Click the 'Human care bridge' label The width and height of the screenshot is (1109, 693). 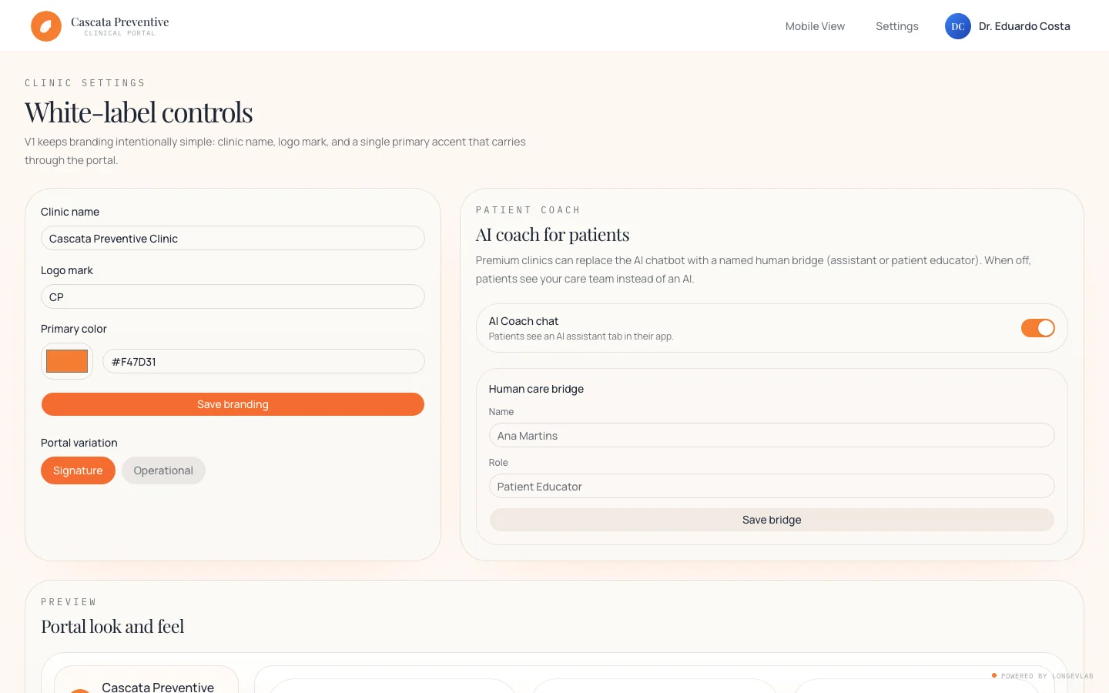[536, 389]
